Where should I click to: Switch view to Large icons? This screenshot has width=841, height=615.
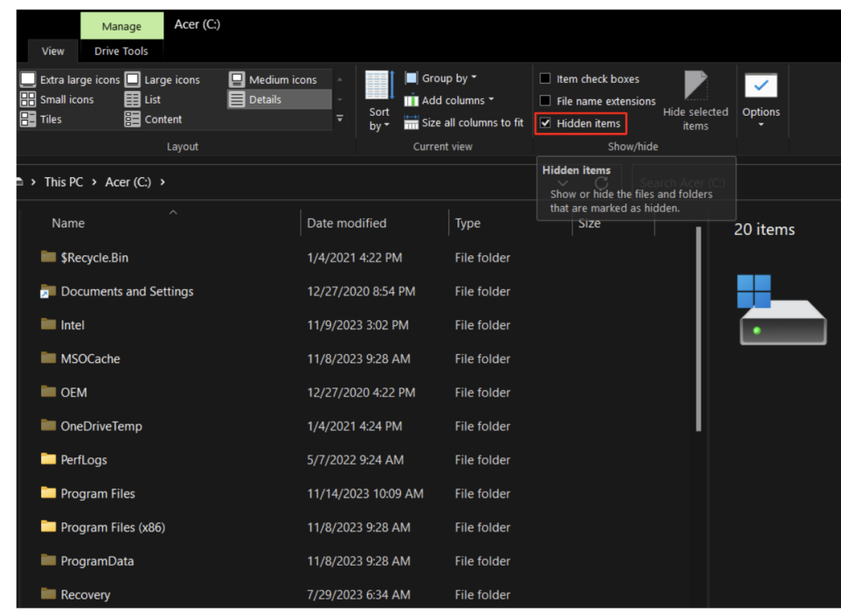[164, 79]
